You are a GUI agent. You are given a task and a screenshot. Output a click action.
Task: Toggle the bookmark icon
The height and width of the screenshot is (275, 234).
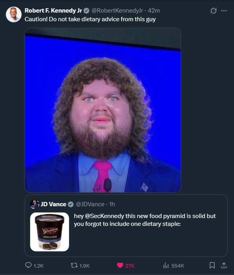tap(212, 265)
